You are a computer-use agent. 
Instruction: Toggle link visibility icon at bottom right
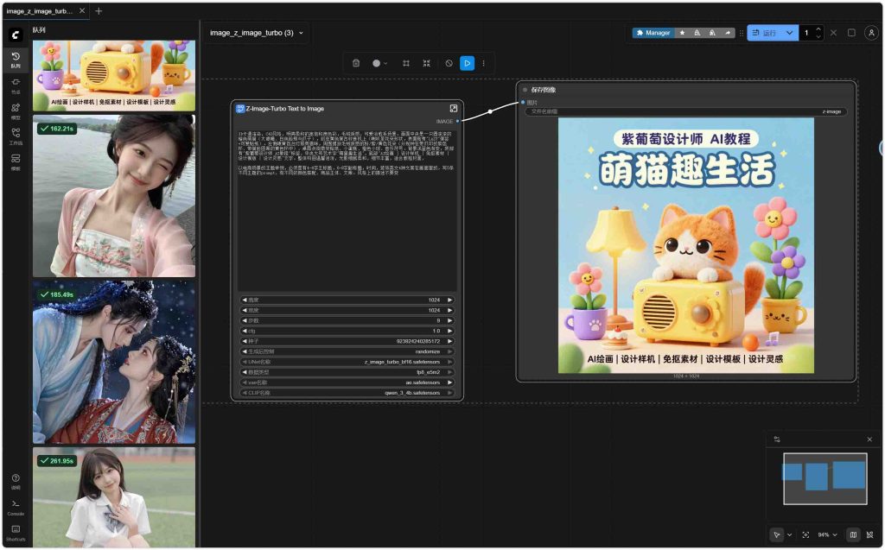[x=869, y=535]
